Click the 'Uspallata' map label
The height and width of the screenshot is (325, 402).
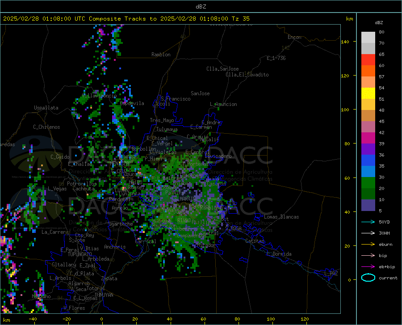(46, 108)
